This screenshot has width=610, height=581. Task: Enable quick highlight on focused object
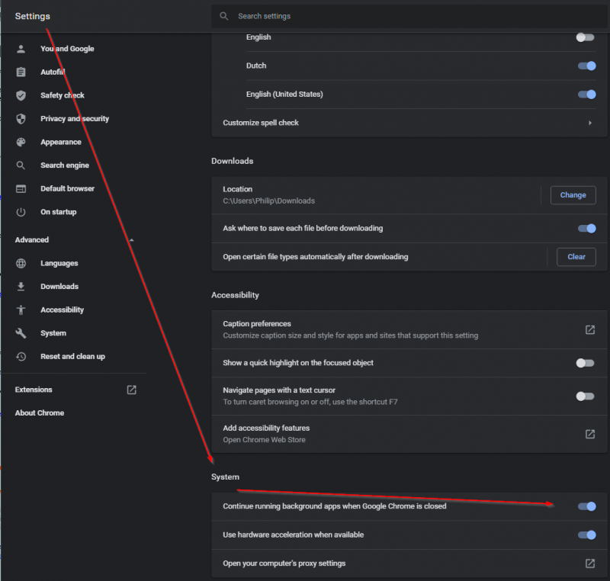[x=585, y=363]
